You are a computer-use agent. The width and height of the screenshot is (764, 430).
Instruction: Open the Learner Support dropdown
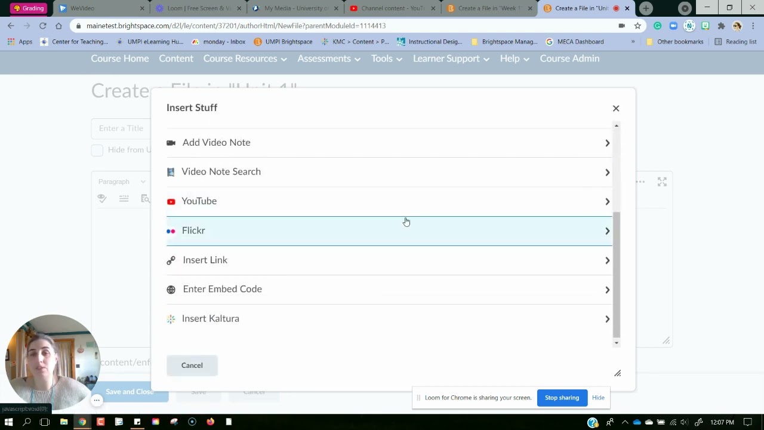pos(451,59)
